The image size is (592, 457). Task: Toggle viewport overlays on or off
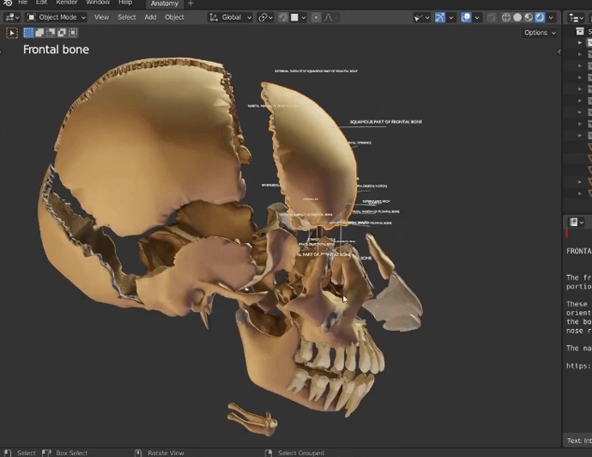[x=466, y=17]
